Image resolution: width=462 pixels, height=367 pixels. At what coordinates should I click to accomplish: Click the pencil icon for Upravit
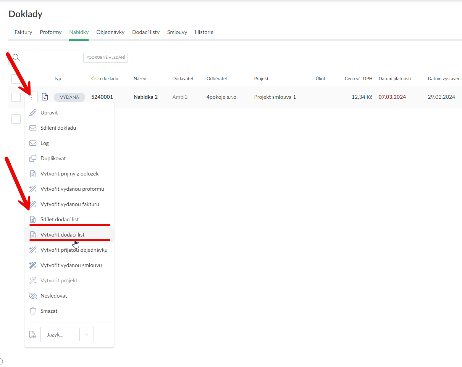(x=33, y=113)
